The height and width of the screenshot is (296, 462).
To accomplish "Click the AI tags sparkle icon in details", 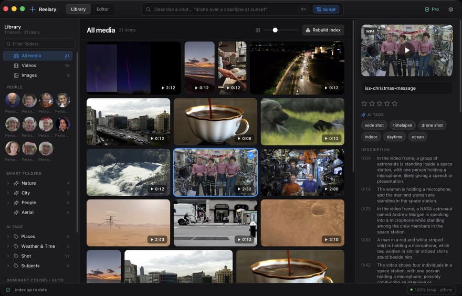I will 363,115.
